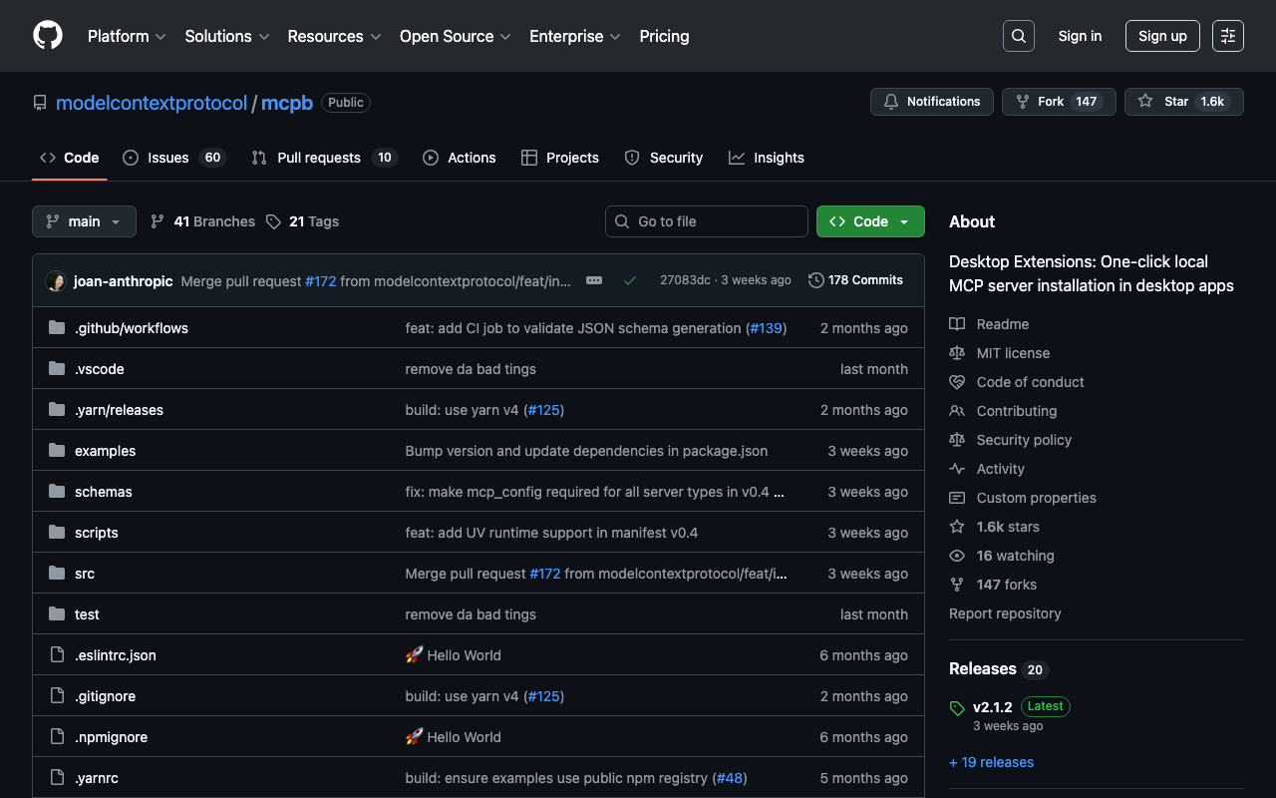Open the main branch dropdown
This screenshot has width=1276, height=798.
click(84, 221)
